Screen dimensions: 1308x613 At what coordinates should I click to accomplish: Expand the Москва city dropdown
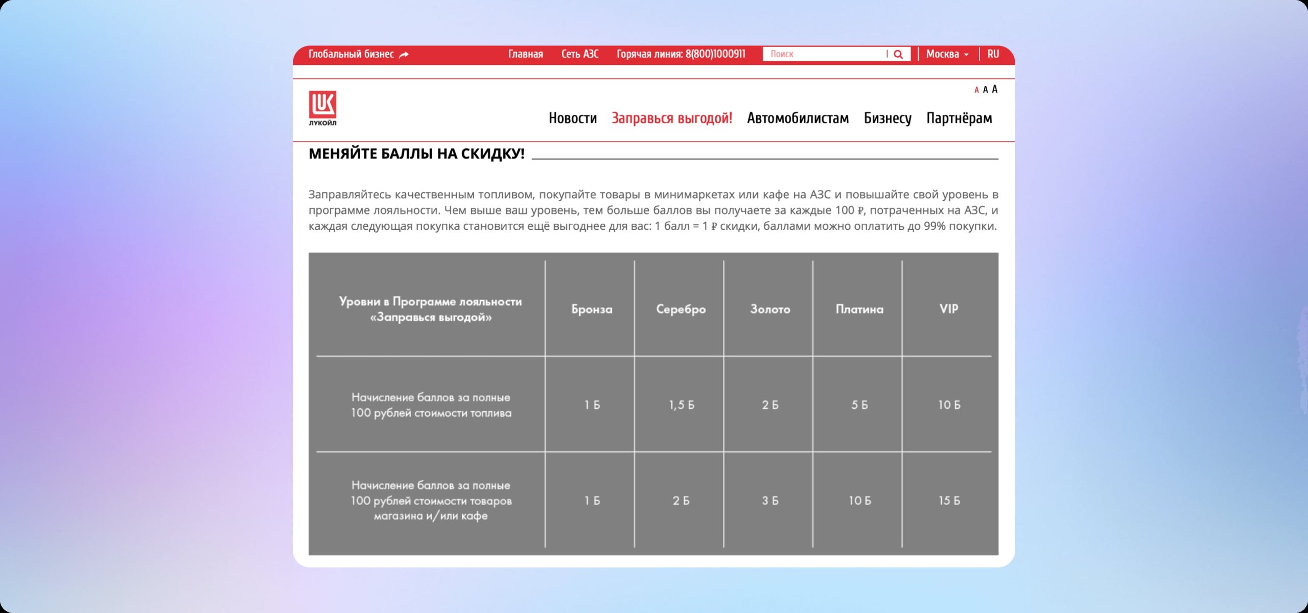(x=947, y=54)
